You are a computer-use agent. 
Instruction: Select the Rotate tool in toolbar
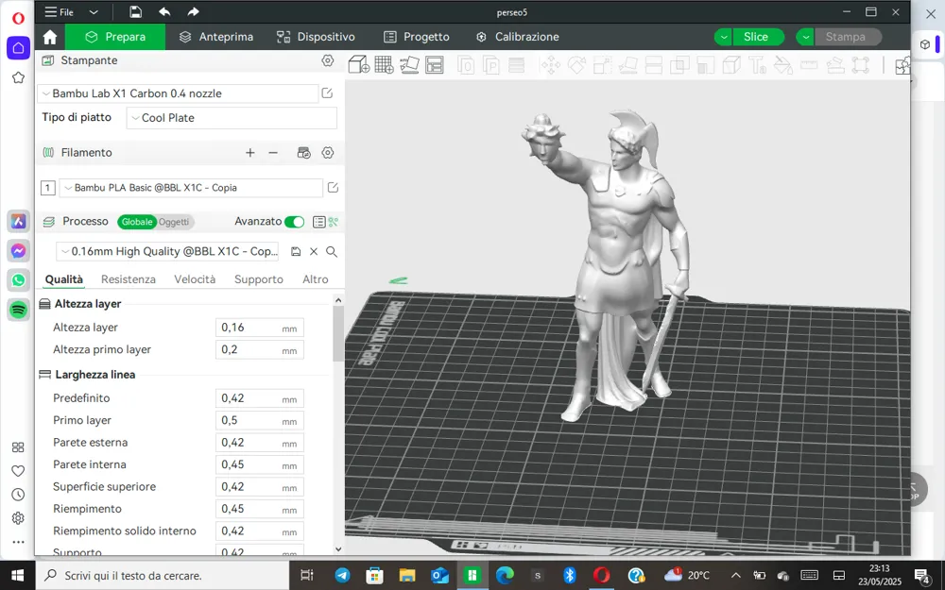(576, 65)
